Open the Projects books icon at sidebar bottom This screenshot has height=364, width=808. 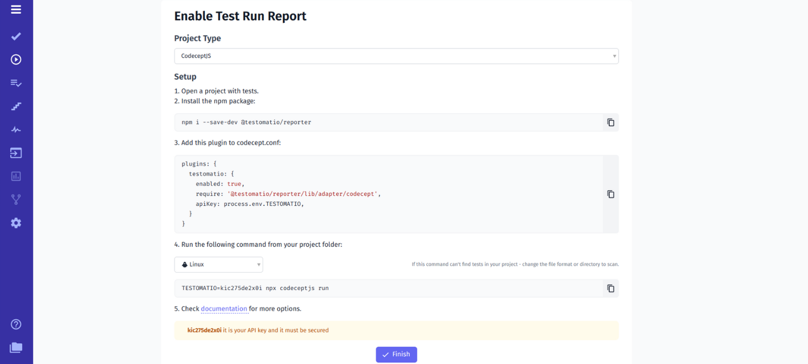pos(16,347)
